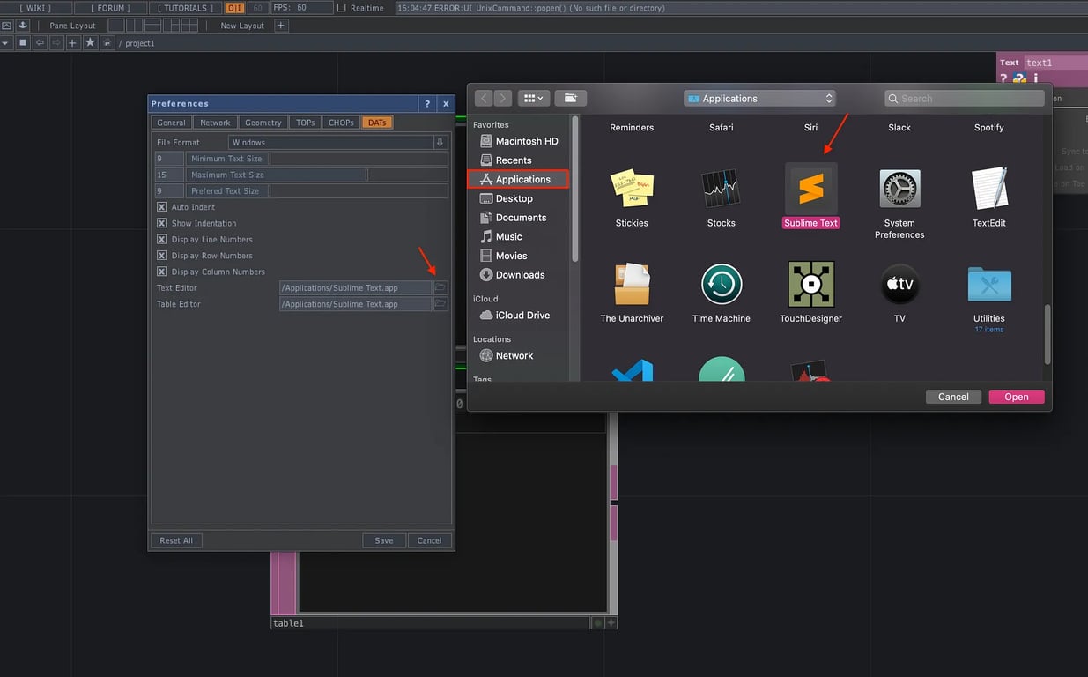
Task: Open the FORUM link
Action: click(x=111, y=8)
